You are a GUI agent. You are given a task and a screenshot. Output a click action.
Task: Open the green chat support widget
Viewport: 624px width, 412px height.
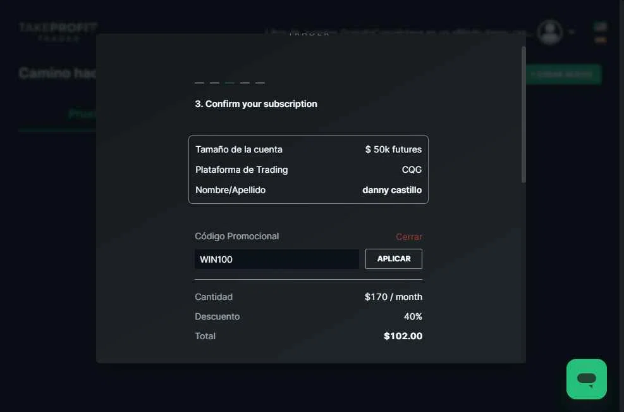click(x=586, y=379)
